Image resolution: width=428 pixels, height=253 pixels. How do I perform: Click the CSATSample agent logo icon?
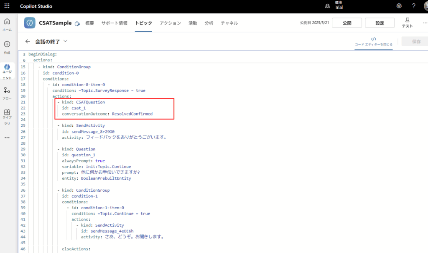pos(30,23)
